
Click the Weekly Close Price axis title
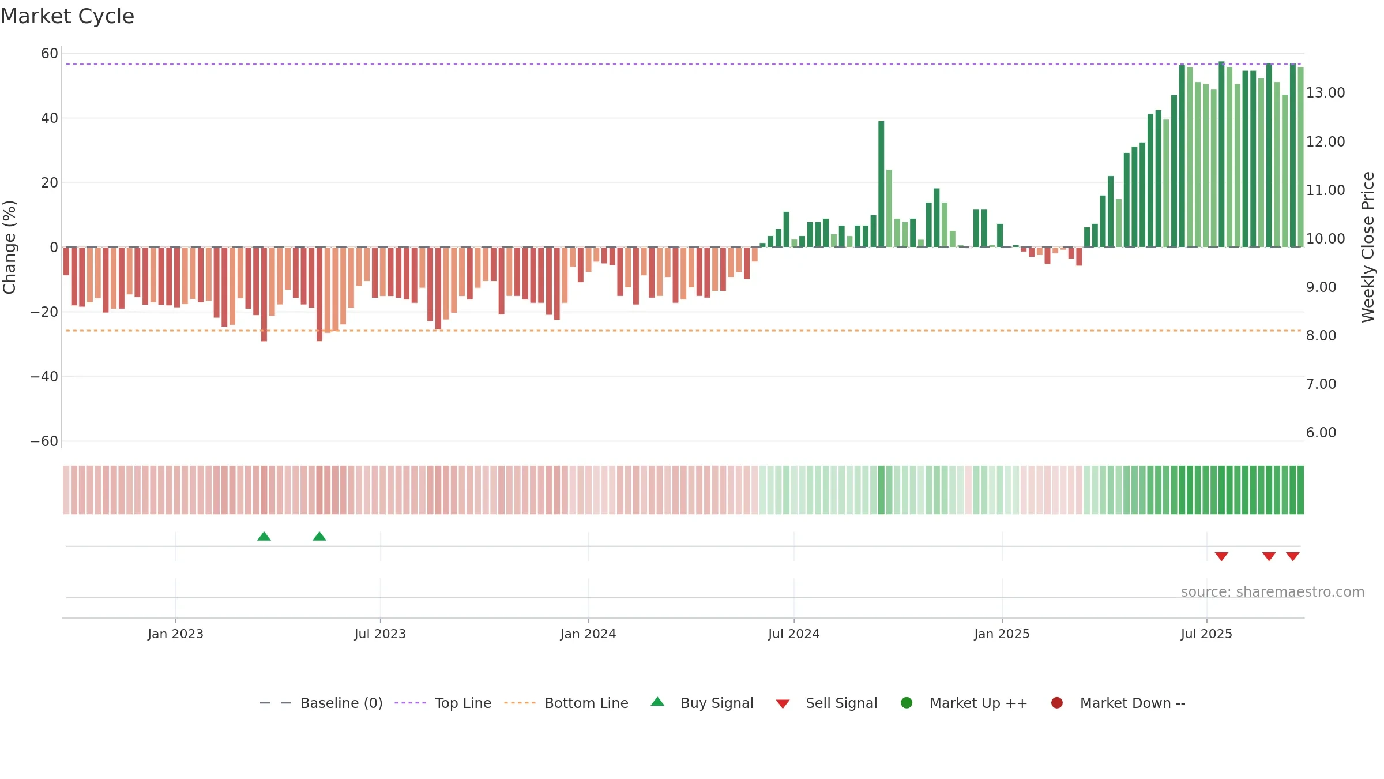(1368, 247)
